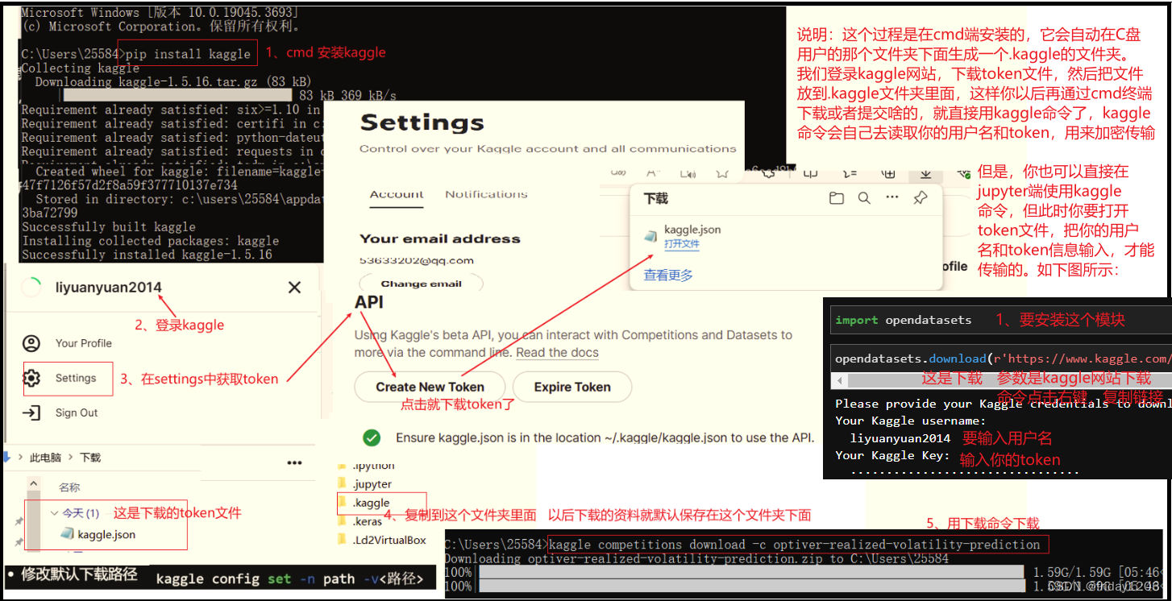Viewport: 1172px width, 601px height.
Task: Click the search icon in downloads popup
Action: pos(864,198)
